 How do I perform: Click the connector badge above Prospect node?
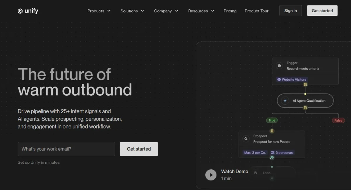click(272, 131)
